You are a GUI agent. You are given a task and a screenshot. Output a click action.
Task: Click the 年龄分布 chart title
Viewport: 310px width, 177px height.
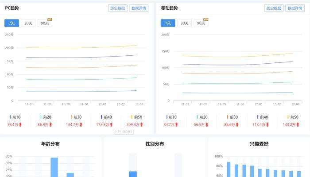click(x=50, y=144)
